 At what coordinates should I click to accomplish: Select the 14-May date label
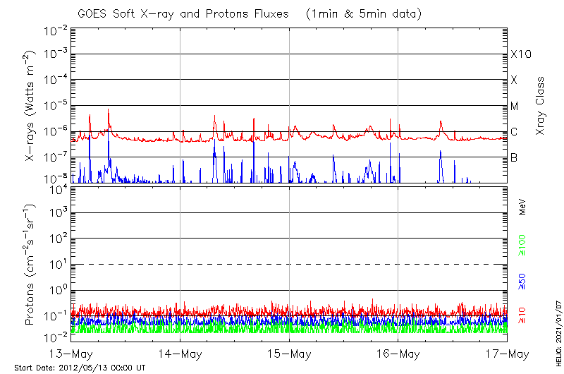(x=180, y=354)
